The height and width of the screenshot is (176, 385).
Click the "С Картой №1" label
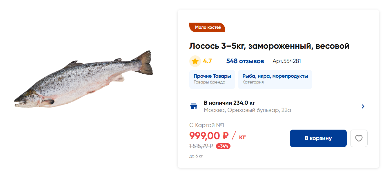tap(207, 125)
